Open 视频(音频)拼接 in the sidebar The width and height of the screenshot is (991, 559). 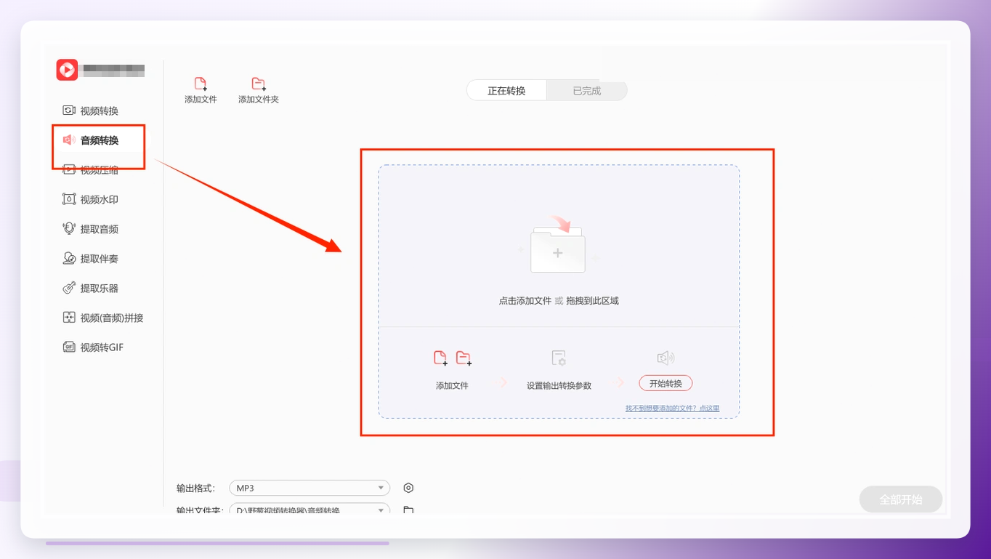(103, 318)
